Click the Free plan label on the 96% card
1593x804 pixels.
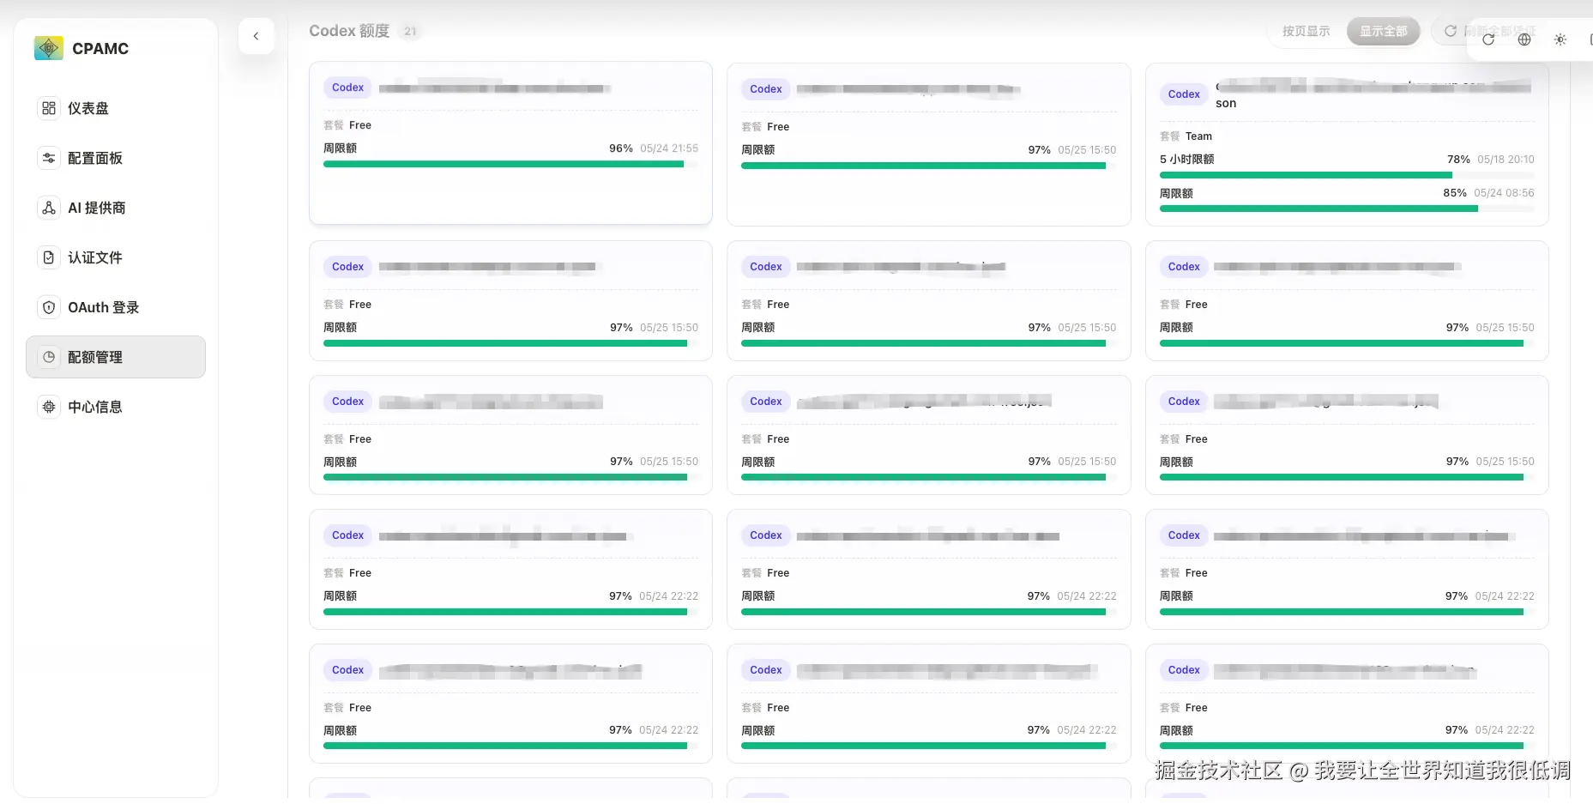[360, 125]
